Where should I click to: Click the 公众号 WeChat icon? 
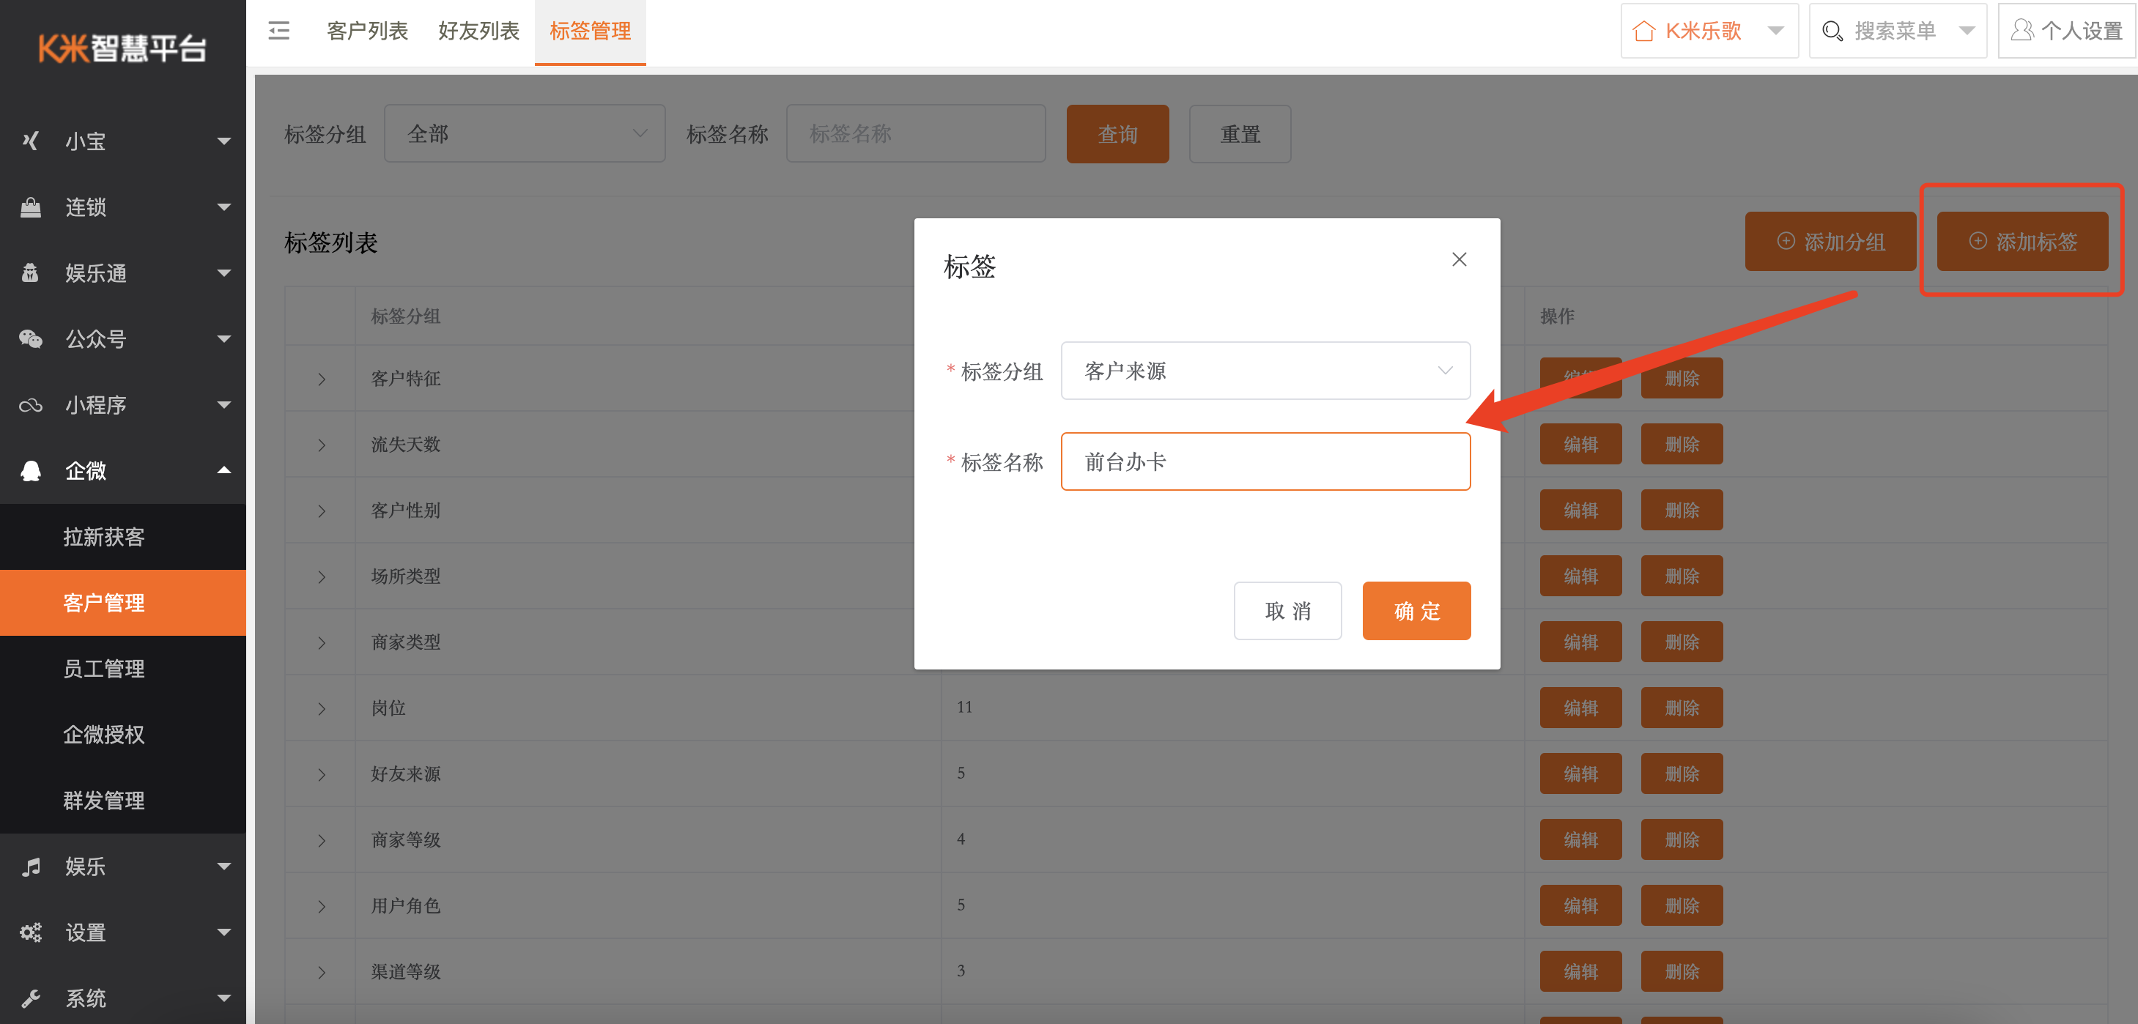pyautogui.click(x=31, y=338)
